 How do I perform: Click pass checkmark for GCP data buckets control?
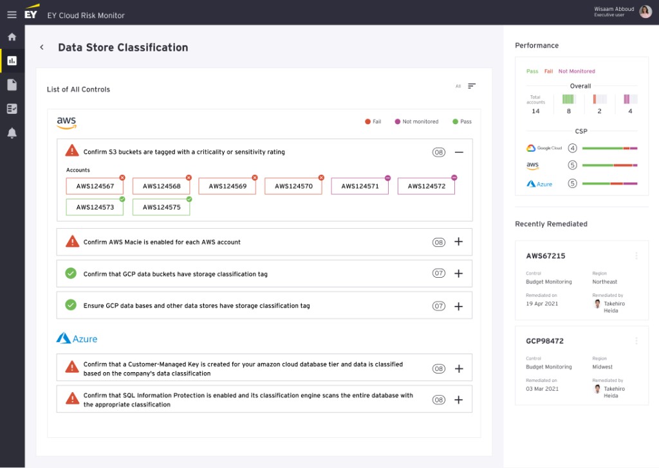point(71,273)
